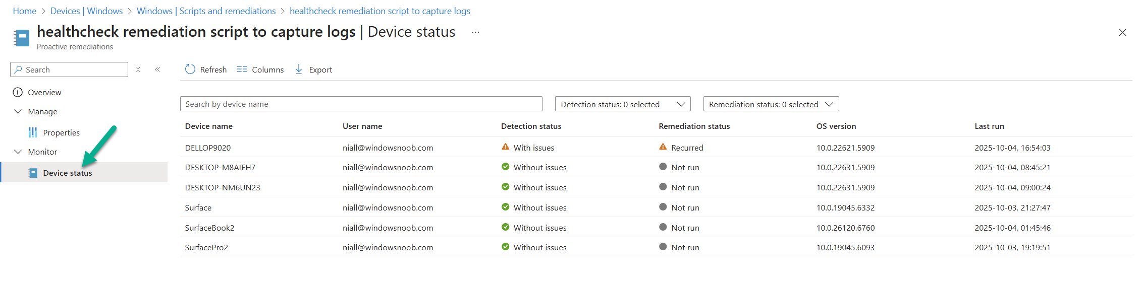Clear the sidebar search with X icon
Viewport: 1140px width, 283px height.
[x=138, y=69]
